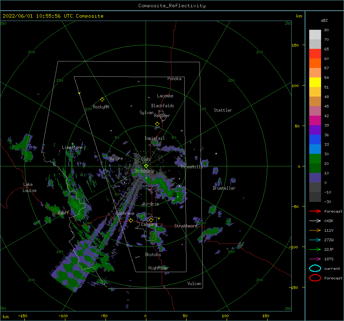
Task: Click the Blackfalds label
Action: coord(162,106)
